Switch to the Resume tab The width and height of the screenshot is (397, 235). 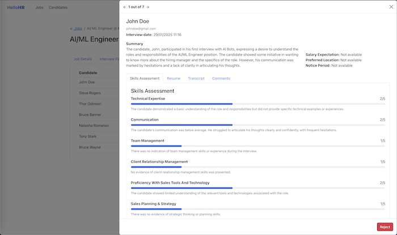click(x=174, y=78)
